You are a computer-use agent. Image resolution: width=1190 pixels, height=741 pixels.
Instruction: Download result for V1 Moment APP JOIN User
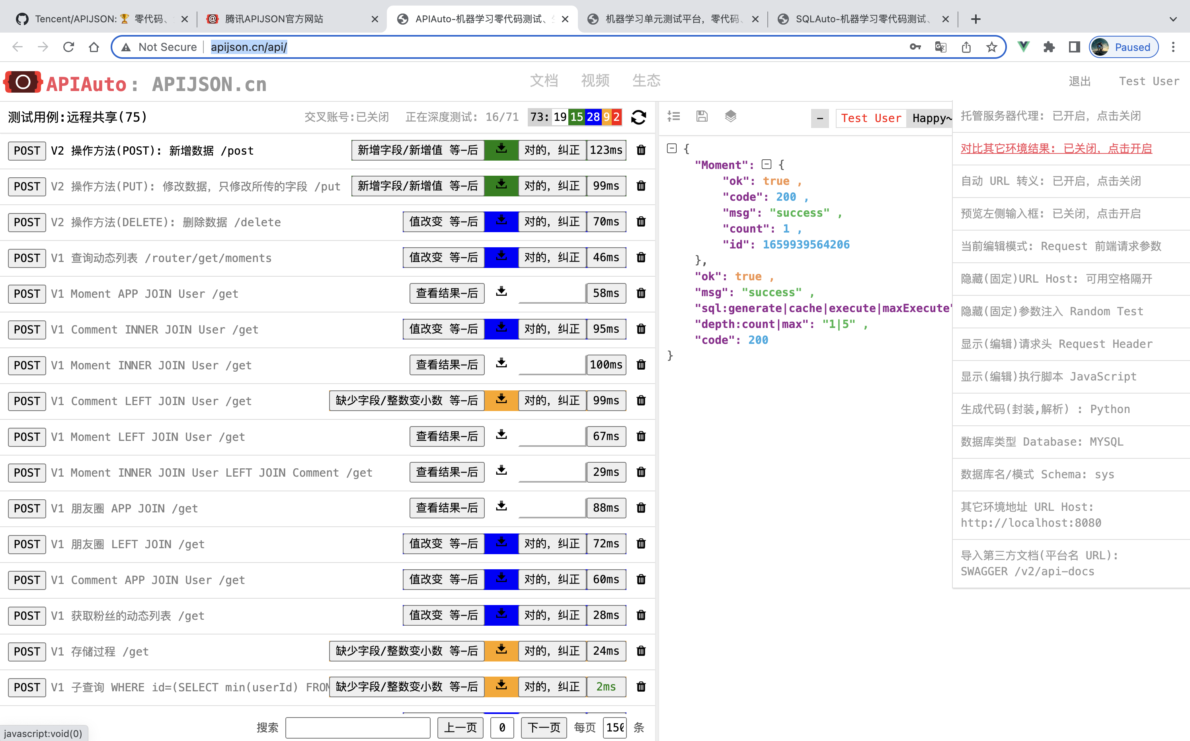tap(501, 293)
